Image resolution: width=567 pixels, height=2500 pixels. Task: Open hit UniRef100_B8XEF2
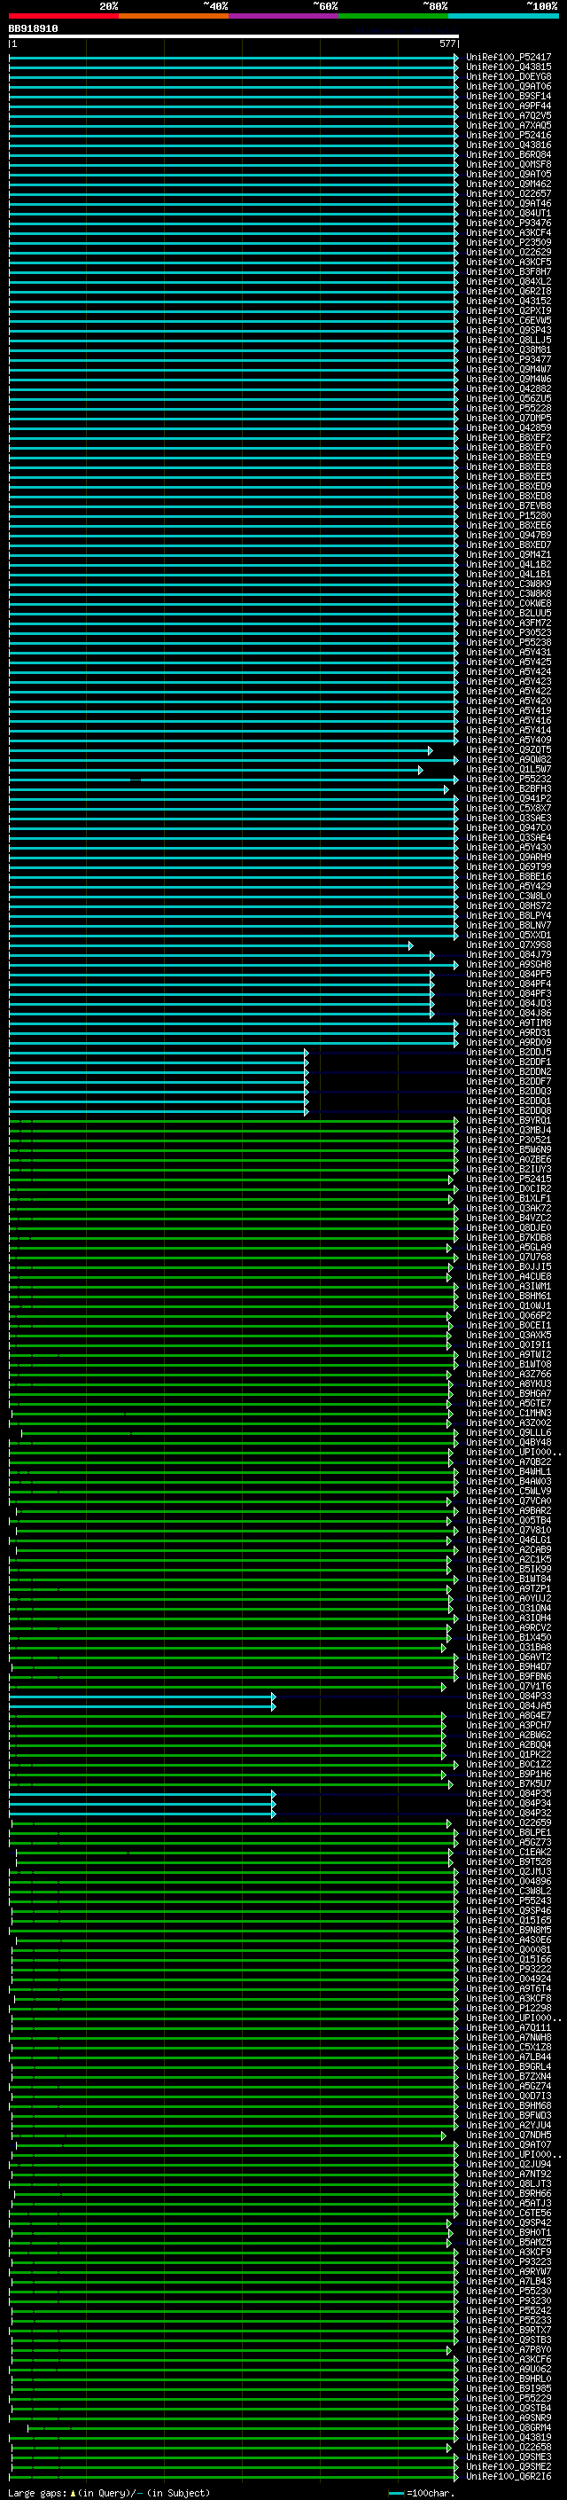[x=508, y=438]
